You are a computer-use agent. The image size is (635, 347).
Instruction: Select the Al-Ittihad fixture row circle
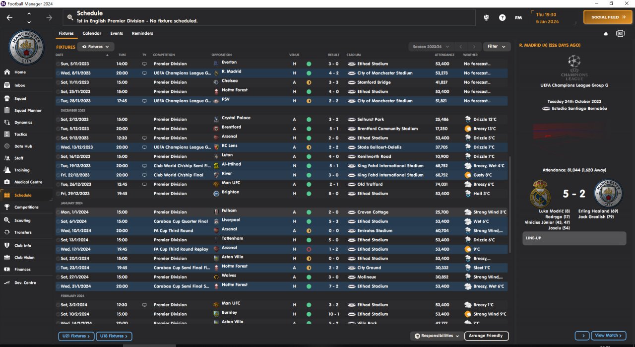coord(58,166)
